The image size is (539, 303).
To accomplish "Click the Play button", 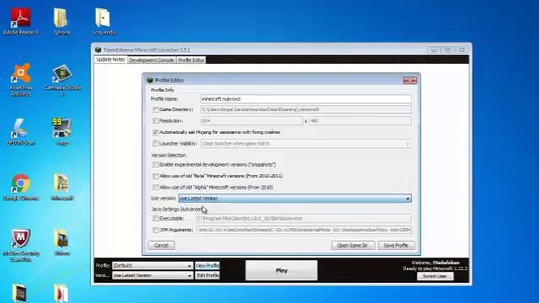I will [281, 270].
